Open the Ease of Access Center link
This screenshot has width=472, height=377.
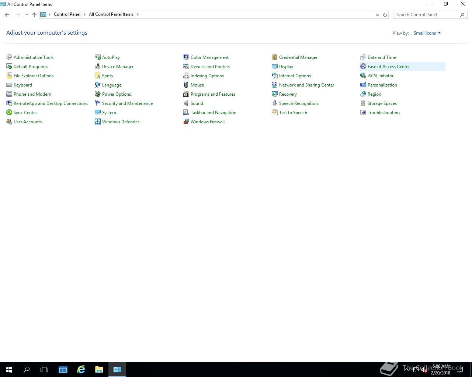click(x=389, y=66)
